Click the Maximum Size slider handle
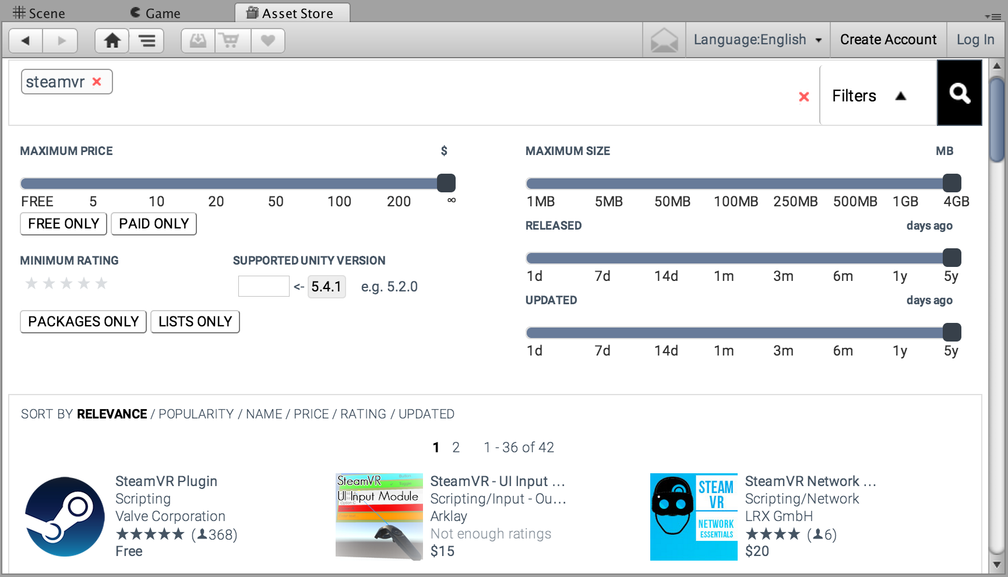The width and height of the screenshot is (1008, 577). point(952,183)
